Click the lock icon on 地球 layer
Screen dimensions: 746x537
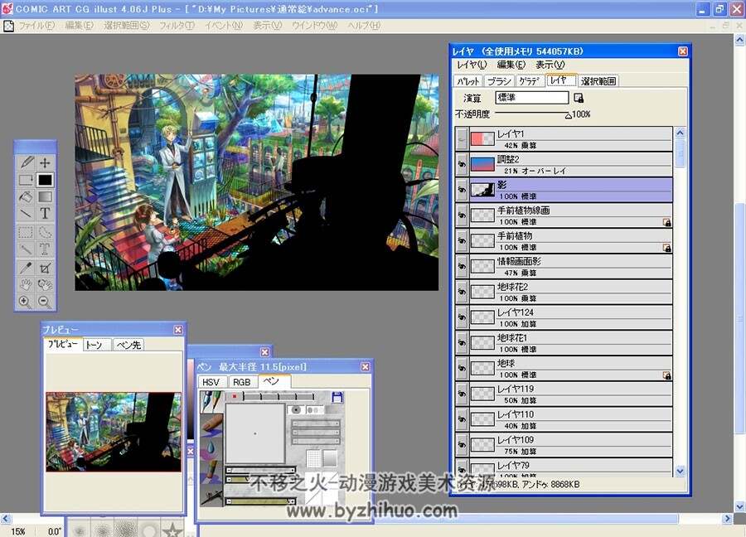point(667,375)
